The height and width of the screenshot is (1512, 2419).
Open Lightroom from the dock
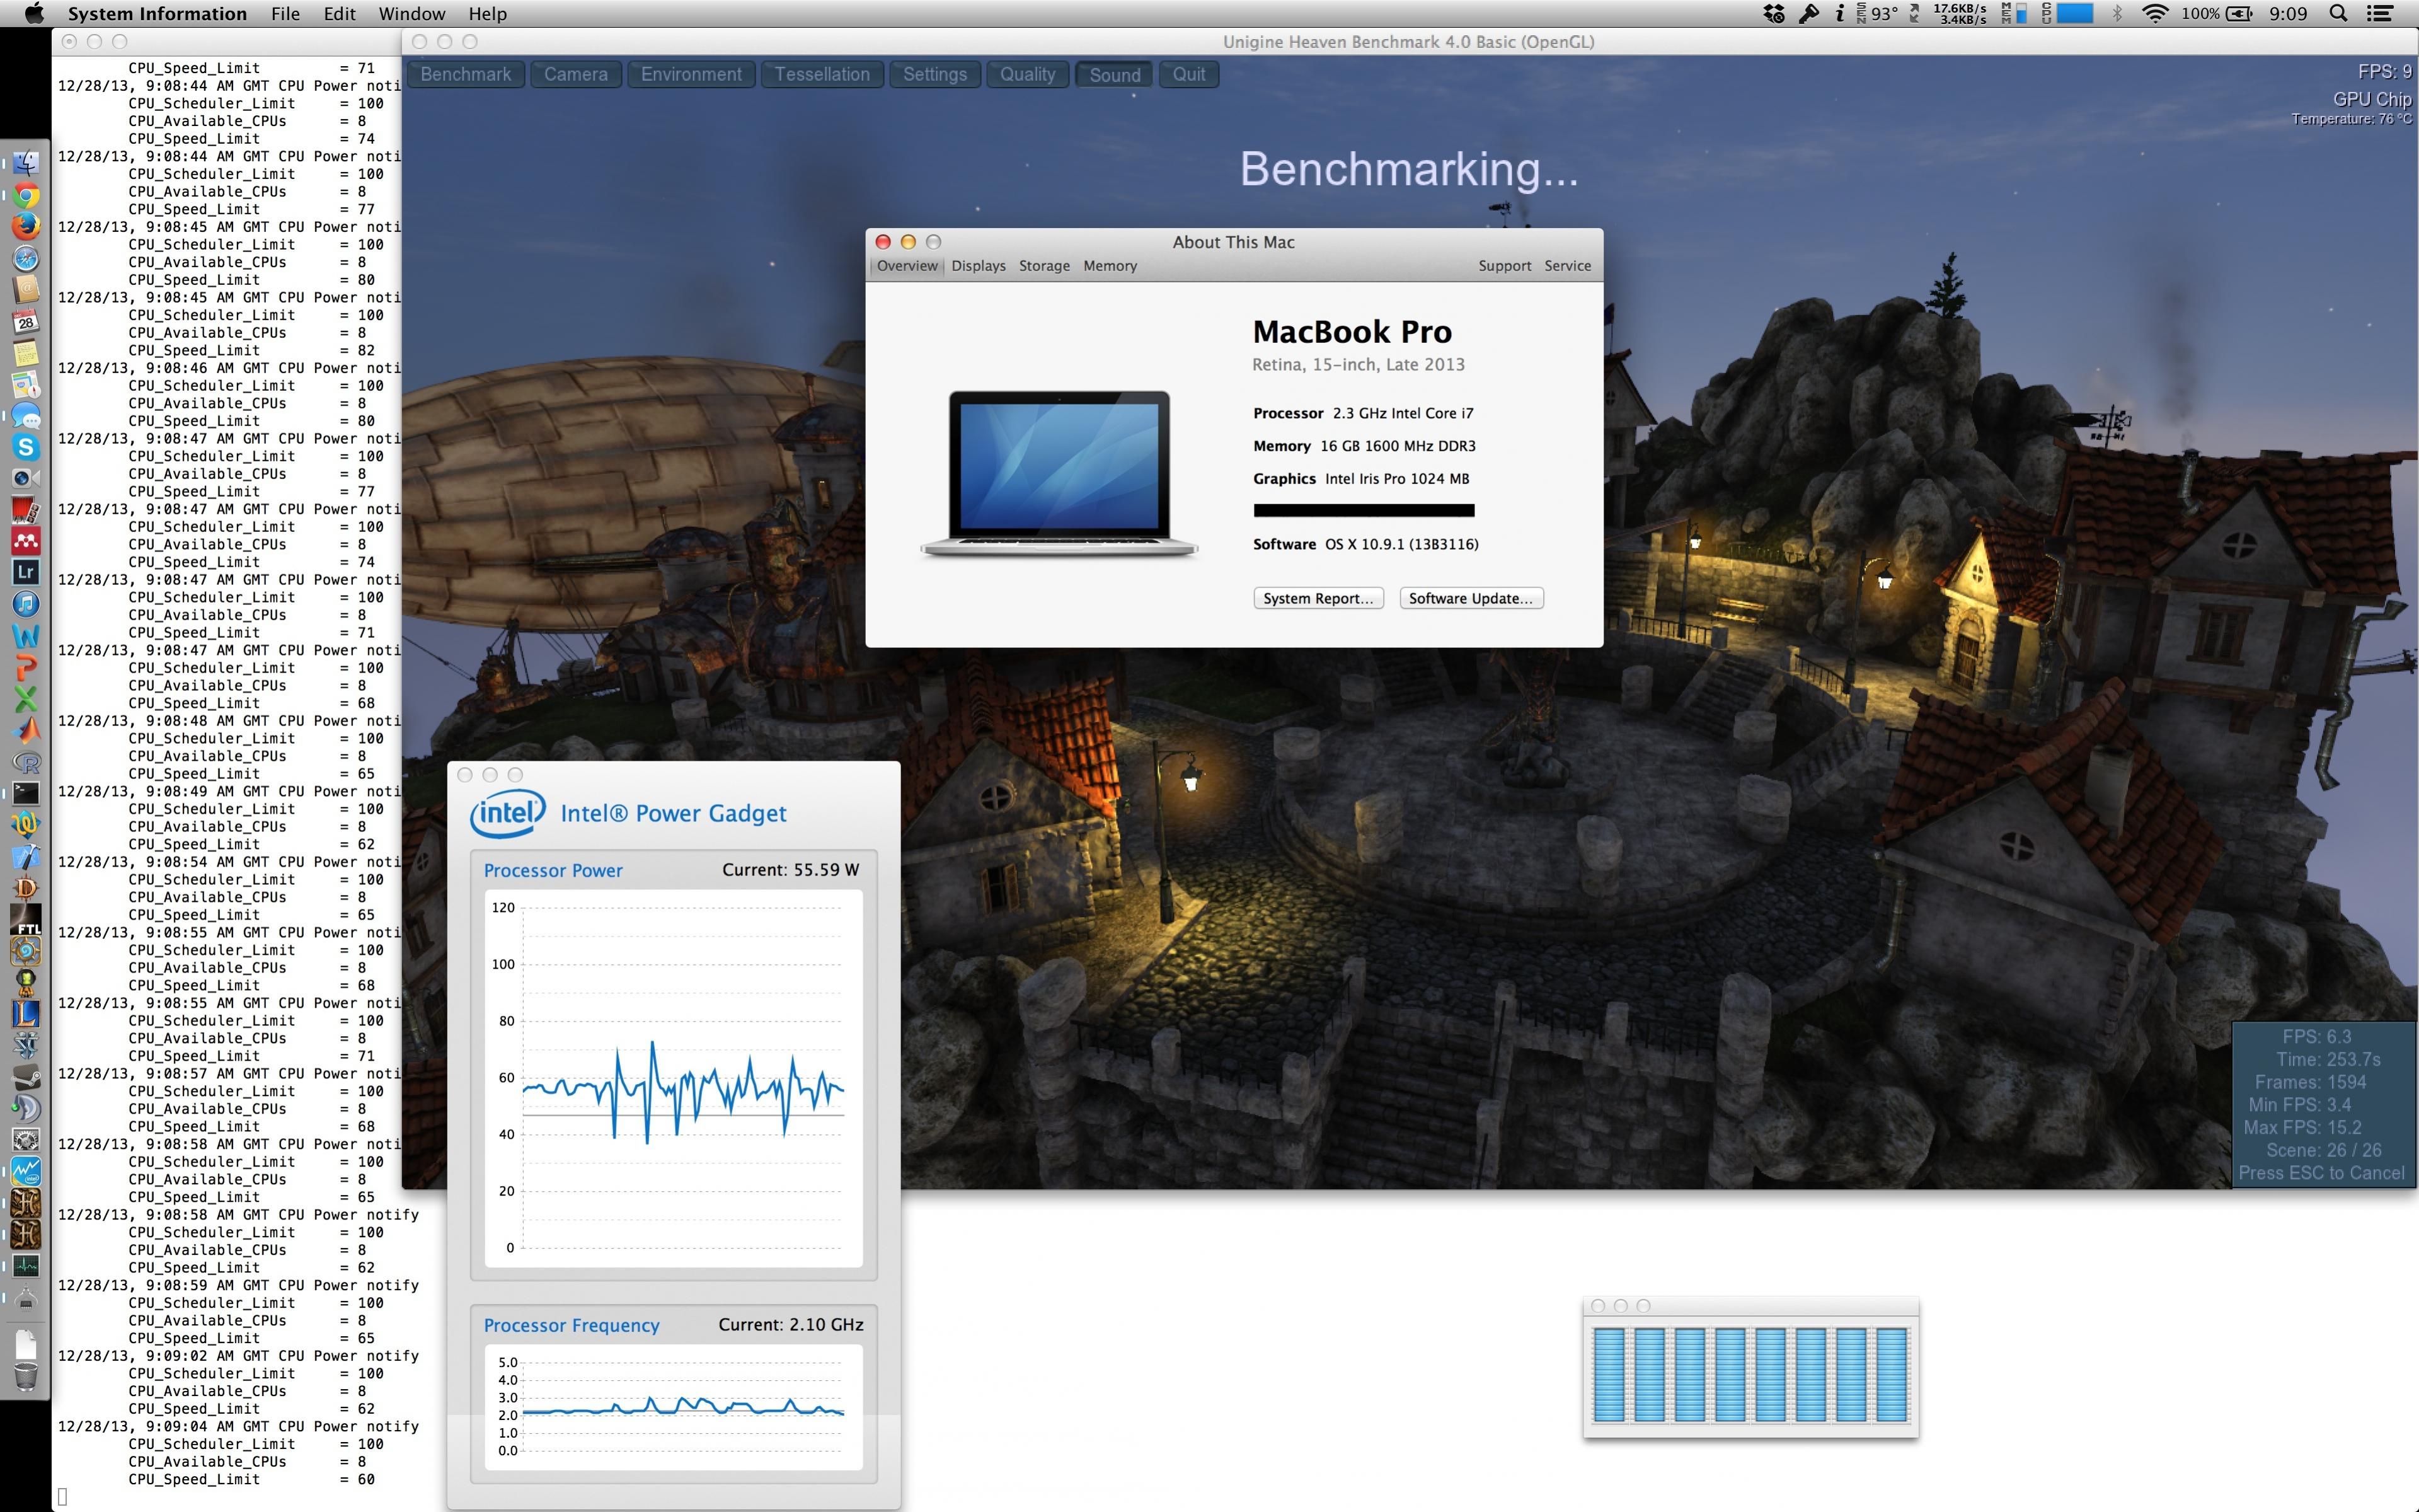26,572
